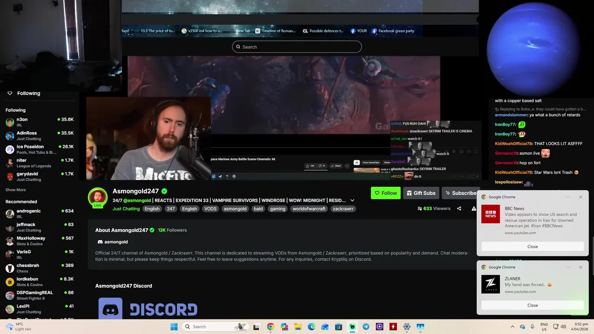Click the volume icon in system tray
The width and height of the screenshot is (594, 334).
coord(563,327)
